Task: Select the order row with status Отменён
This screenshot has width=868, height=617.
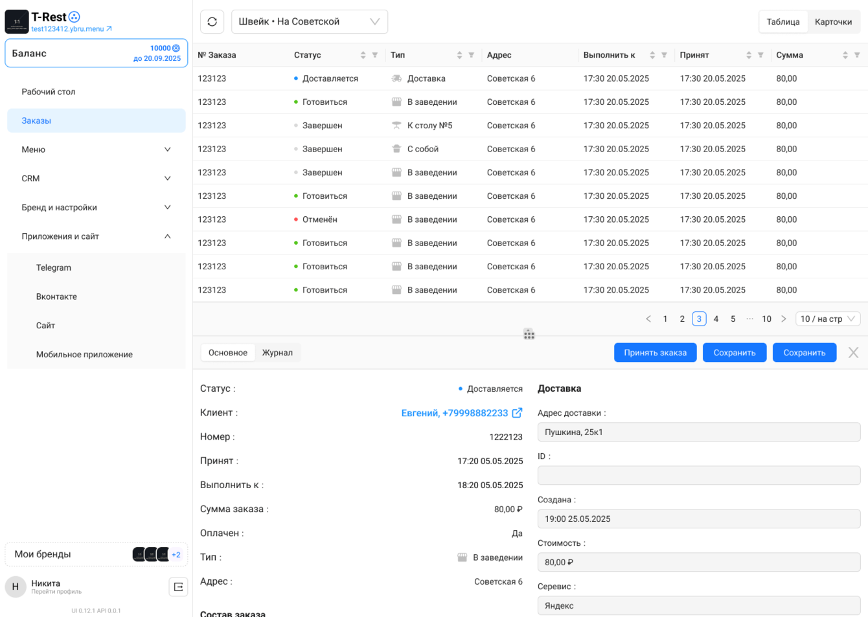Action: tap(531, 219)
